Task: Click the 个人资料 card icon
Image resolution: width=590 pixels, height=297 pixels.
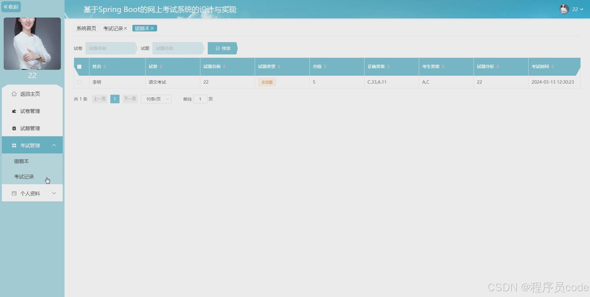Action: click(14, 193)
